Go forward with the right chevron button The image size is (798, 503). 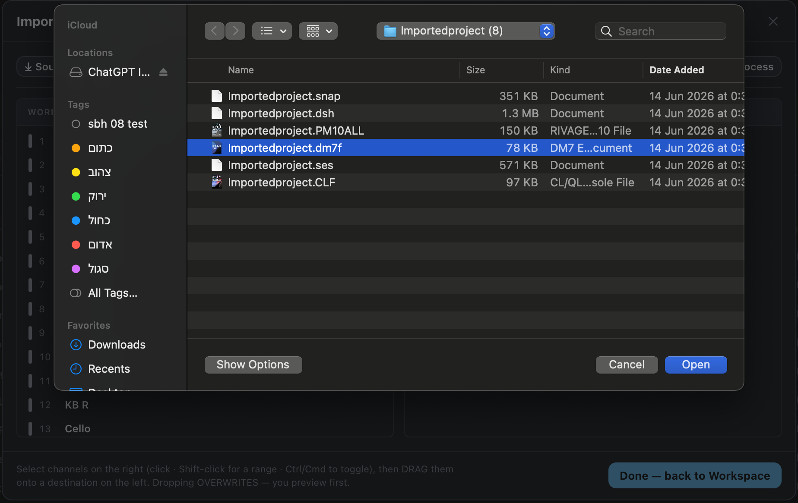[235, 31]
